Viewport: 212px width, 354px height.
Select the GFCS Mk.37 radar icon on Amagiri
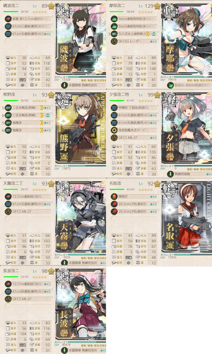coord(8,211)
